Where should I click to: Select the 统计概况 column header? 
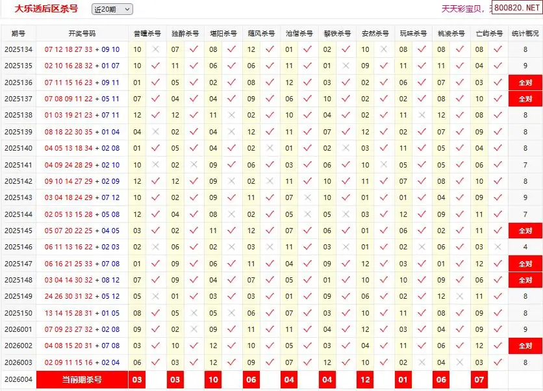click(x=525, y=33)
